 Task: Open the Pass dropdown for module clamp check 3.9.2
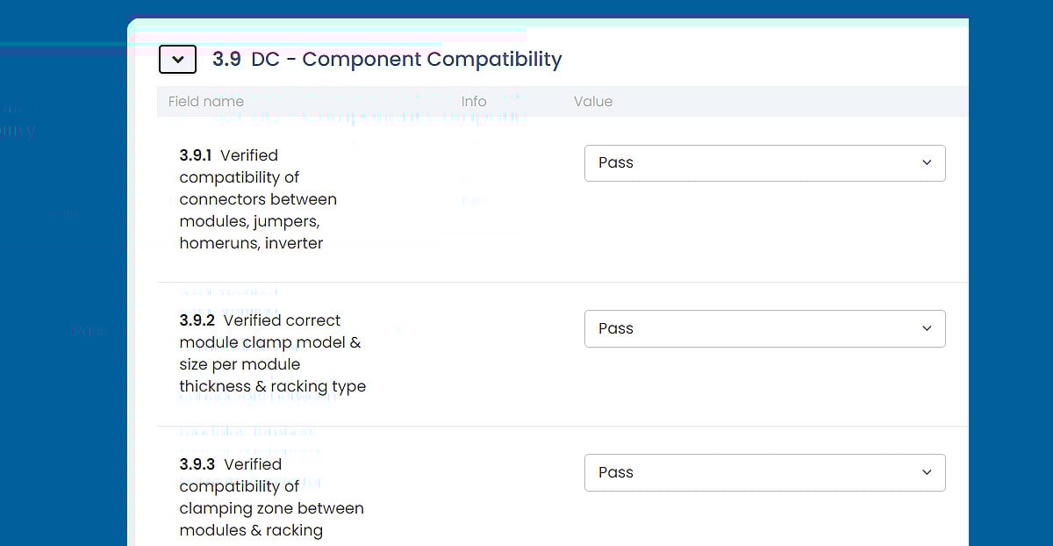(x=764, y=328)
